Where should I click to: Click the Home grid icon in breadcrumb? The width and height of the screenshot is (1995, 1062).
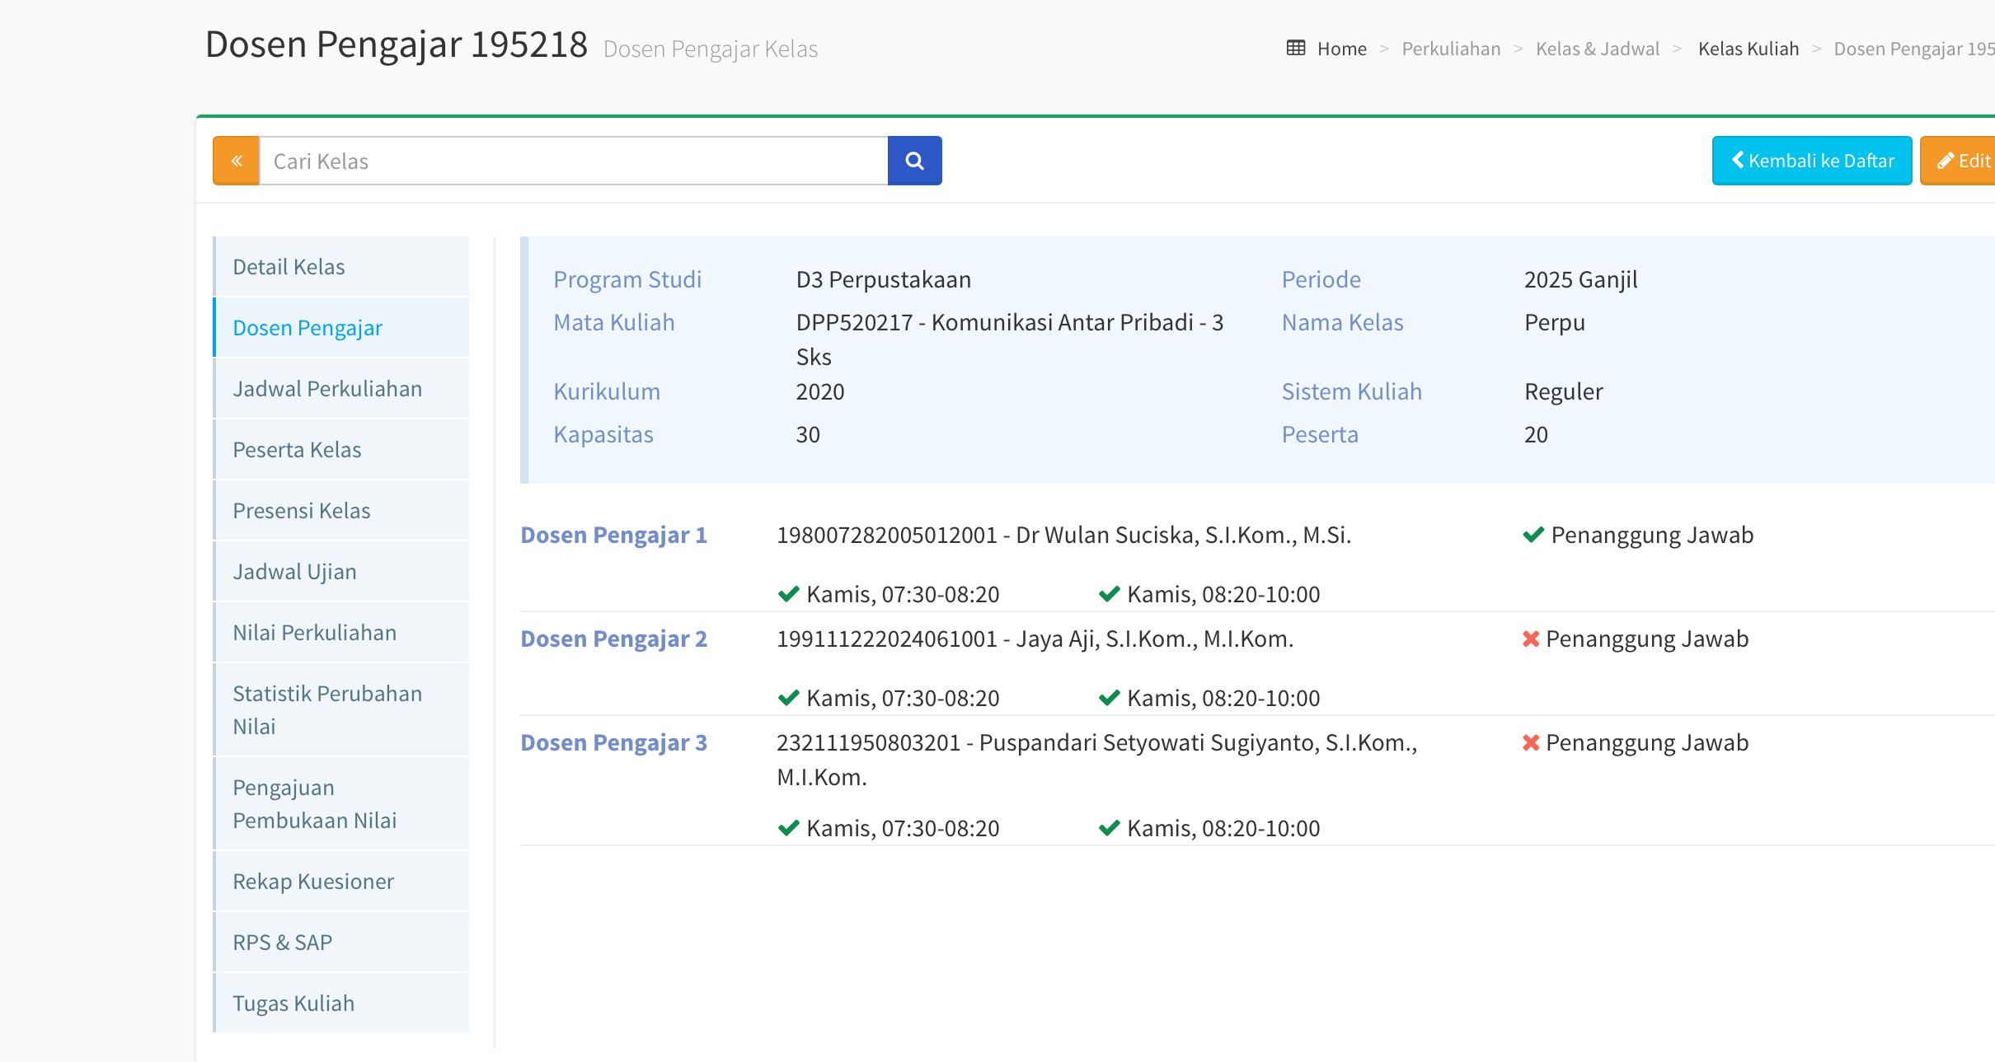pyautogui.click(x=1296, y=49)
